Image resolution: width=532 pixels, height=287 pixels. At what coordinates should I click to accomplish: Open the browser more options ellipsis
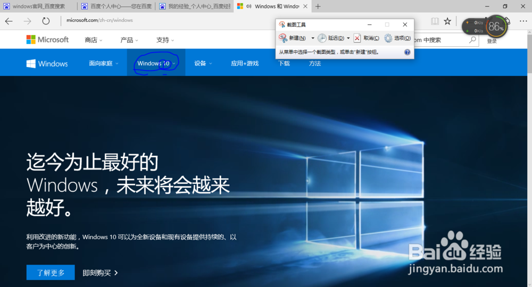[x=523, y=21]
